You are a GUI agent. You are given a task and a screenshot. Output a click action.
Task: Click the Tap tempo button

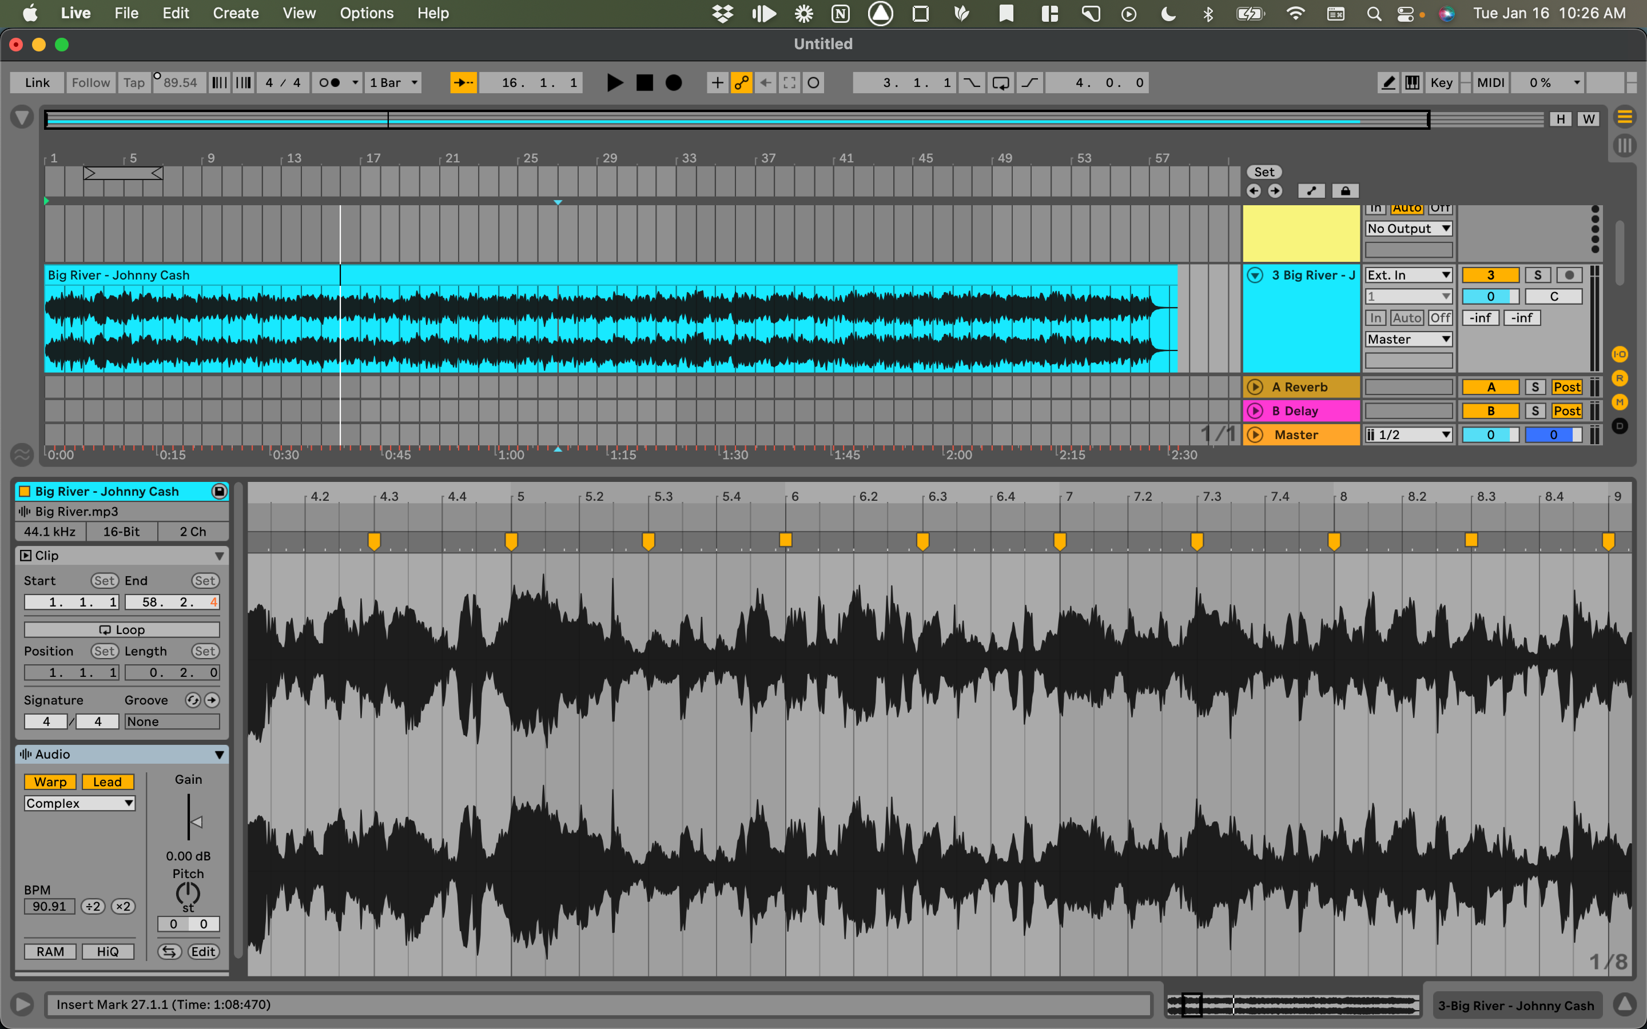pyautogui.click(x=133, y=82)
